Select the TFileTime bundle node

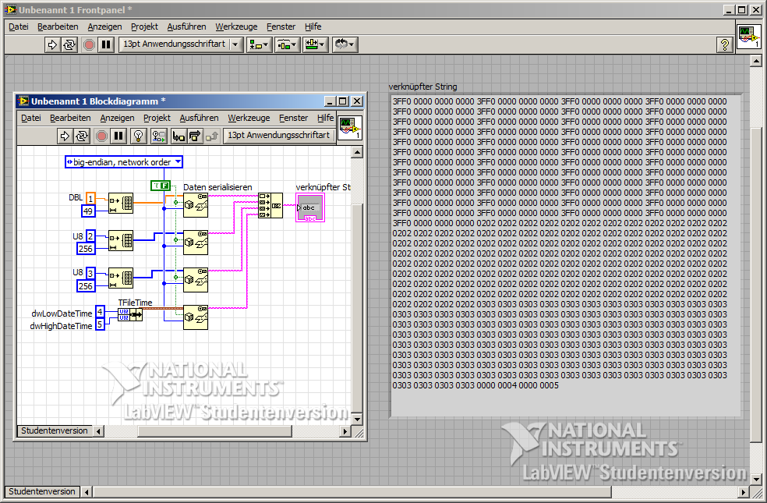130,314
